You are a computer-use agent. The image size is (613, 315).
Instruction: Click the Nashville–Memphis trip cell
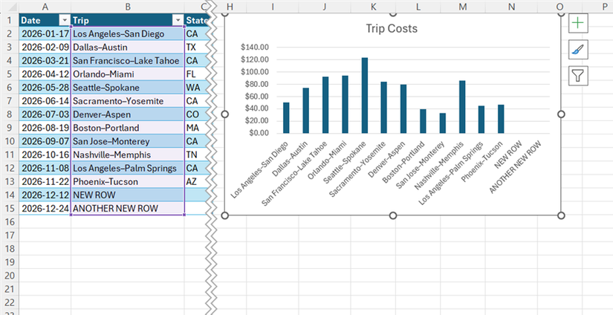pos(128,155)
